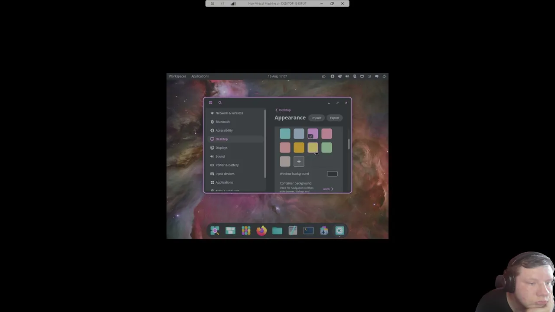Click the date and time in panel

coord(277,76)
